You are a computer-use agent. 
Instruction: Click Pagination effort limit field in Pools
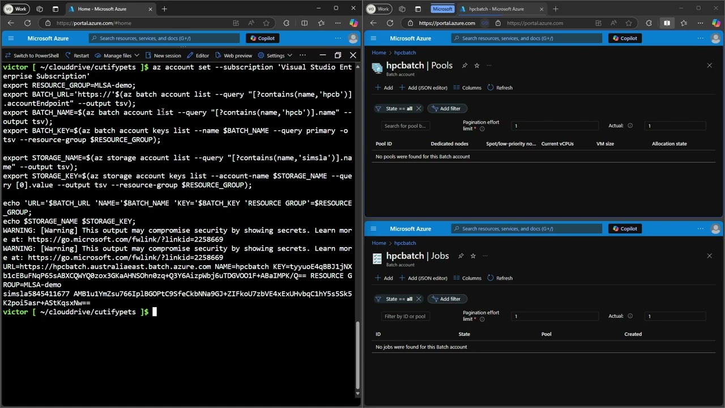pyautogui.click(x=554, y=126)
